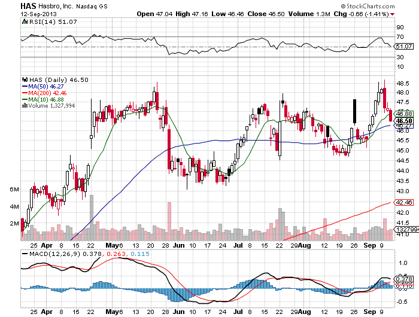Click the volume bars icon beside Volume 1,327,994
419x317 pixels.
[x=25, y=105]
